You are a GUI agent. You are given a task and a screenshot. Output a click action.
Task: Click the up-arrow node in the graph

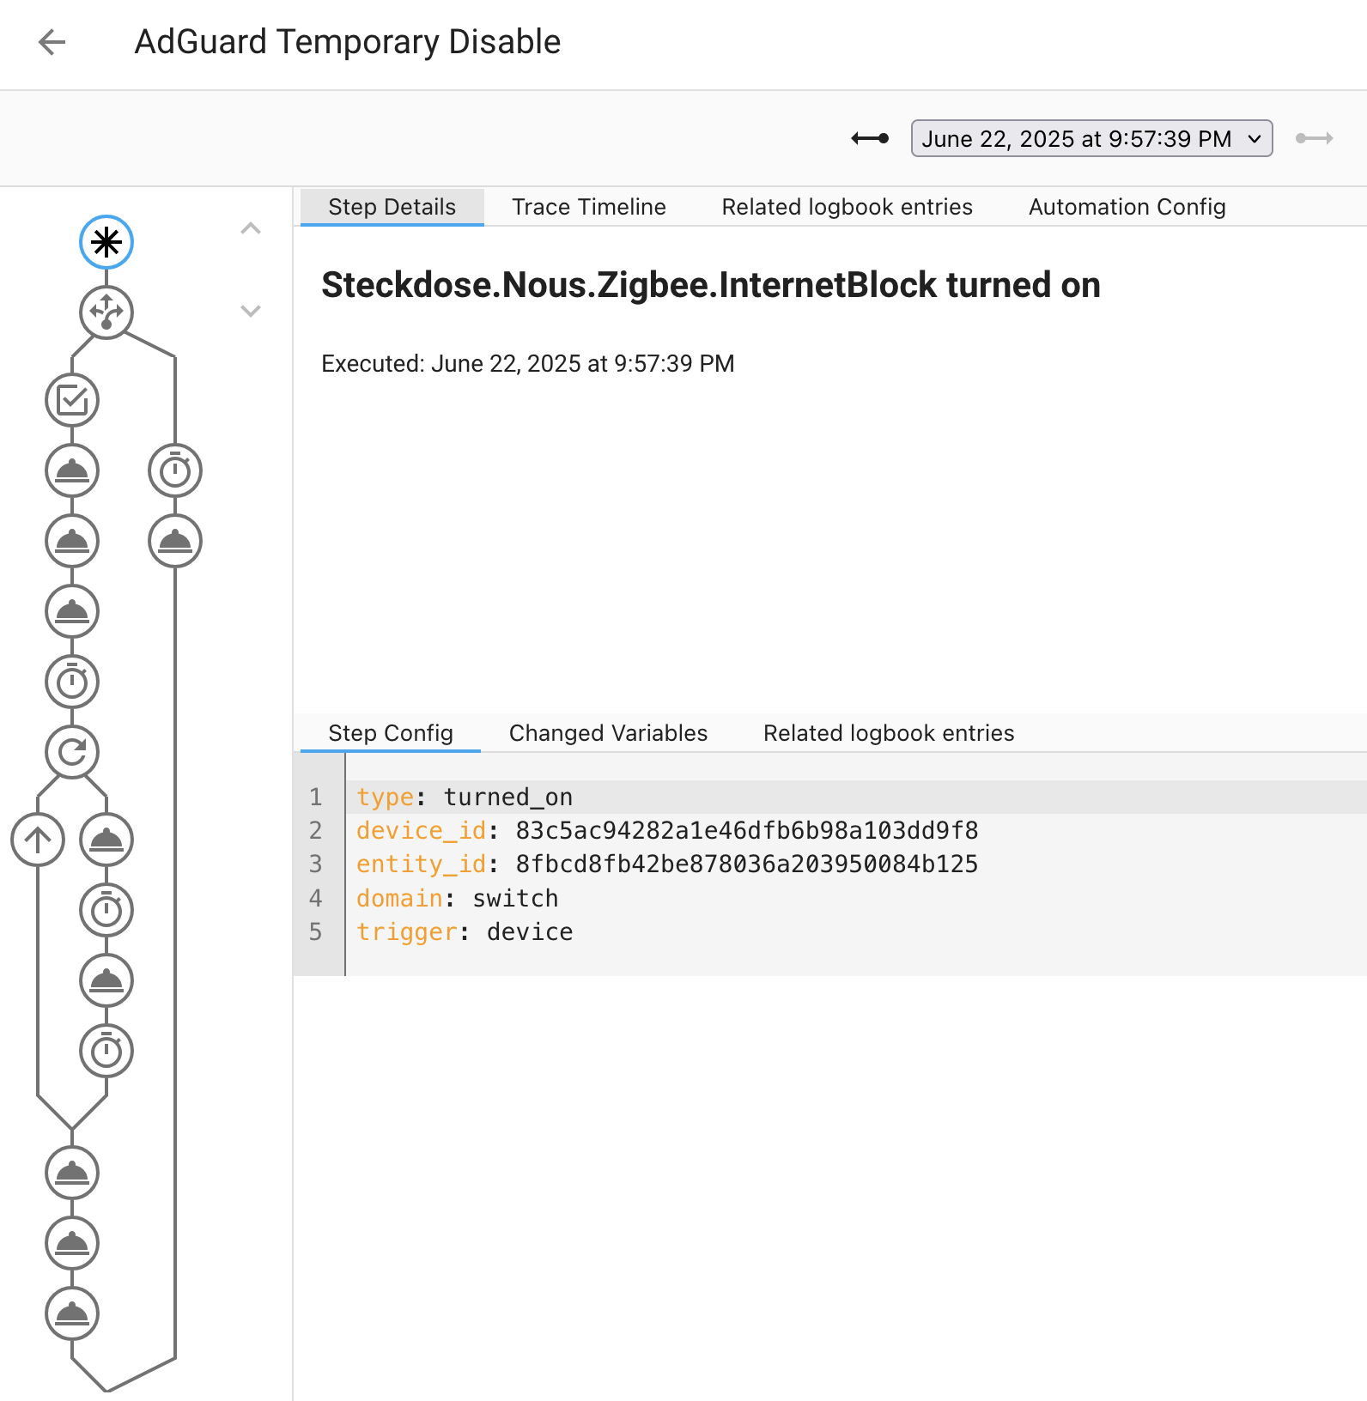[x=38, y=840]
